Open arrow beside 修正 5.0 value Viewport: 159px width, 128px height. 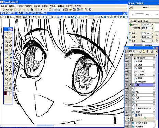click(x=153, y=40)
